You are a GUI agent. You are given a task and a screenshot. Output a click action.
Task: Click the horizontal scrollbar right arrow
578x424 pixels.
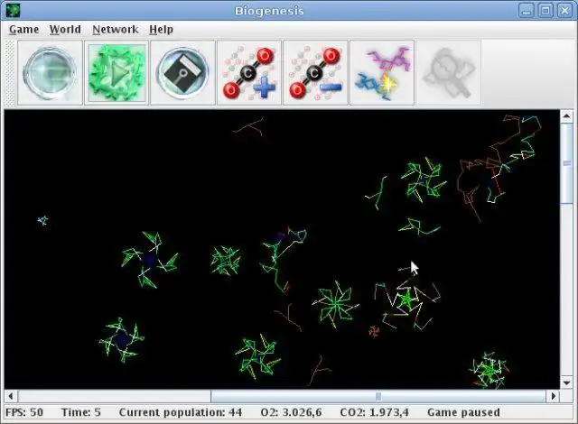tap(554, 396)
